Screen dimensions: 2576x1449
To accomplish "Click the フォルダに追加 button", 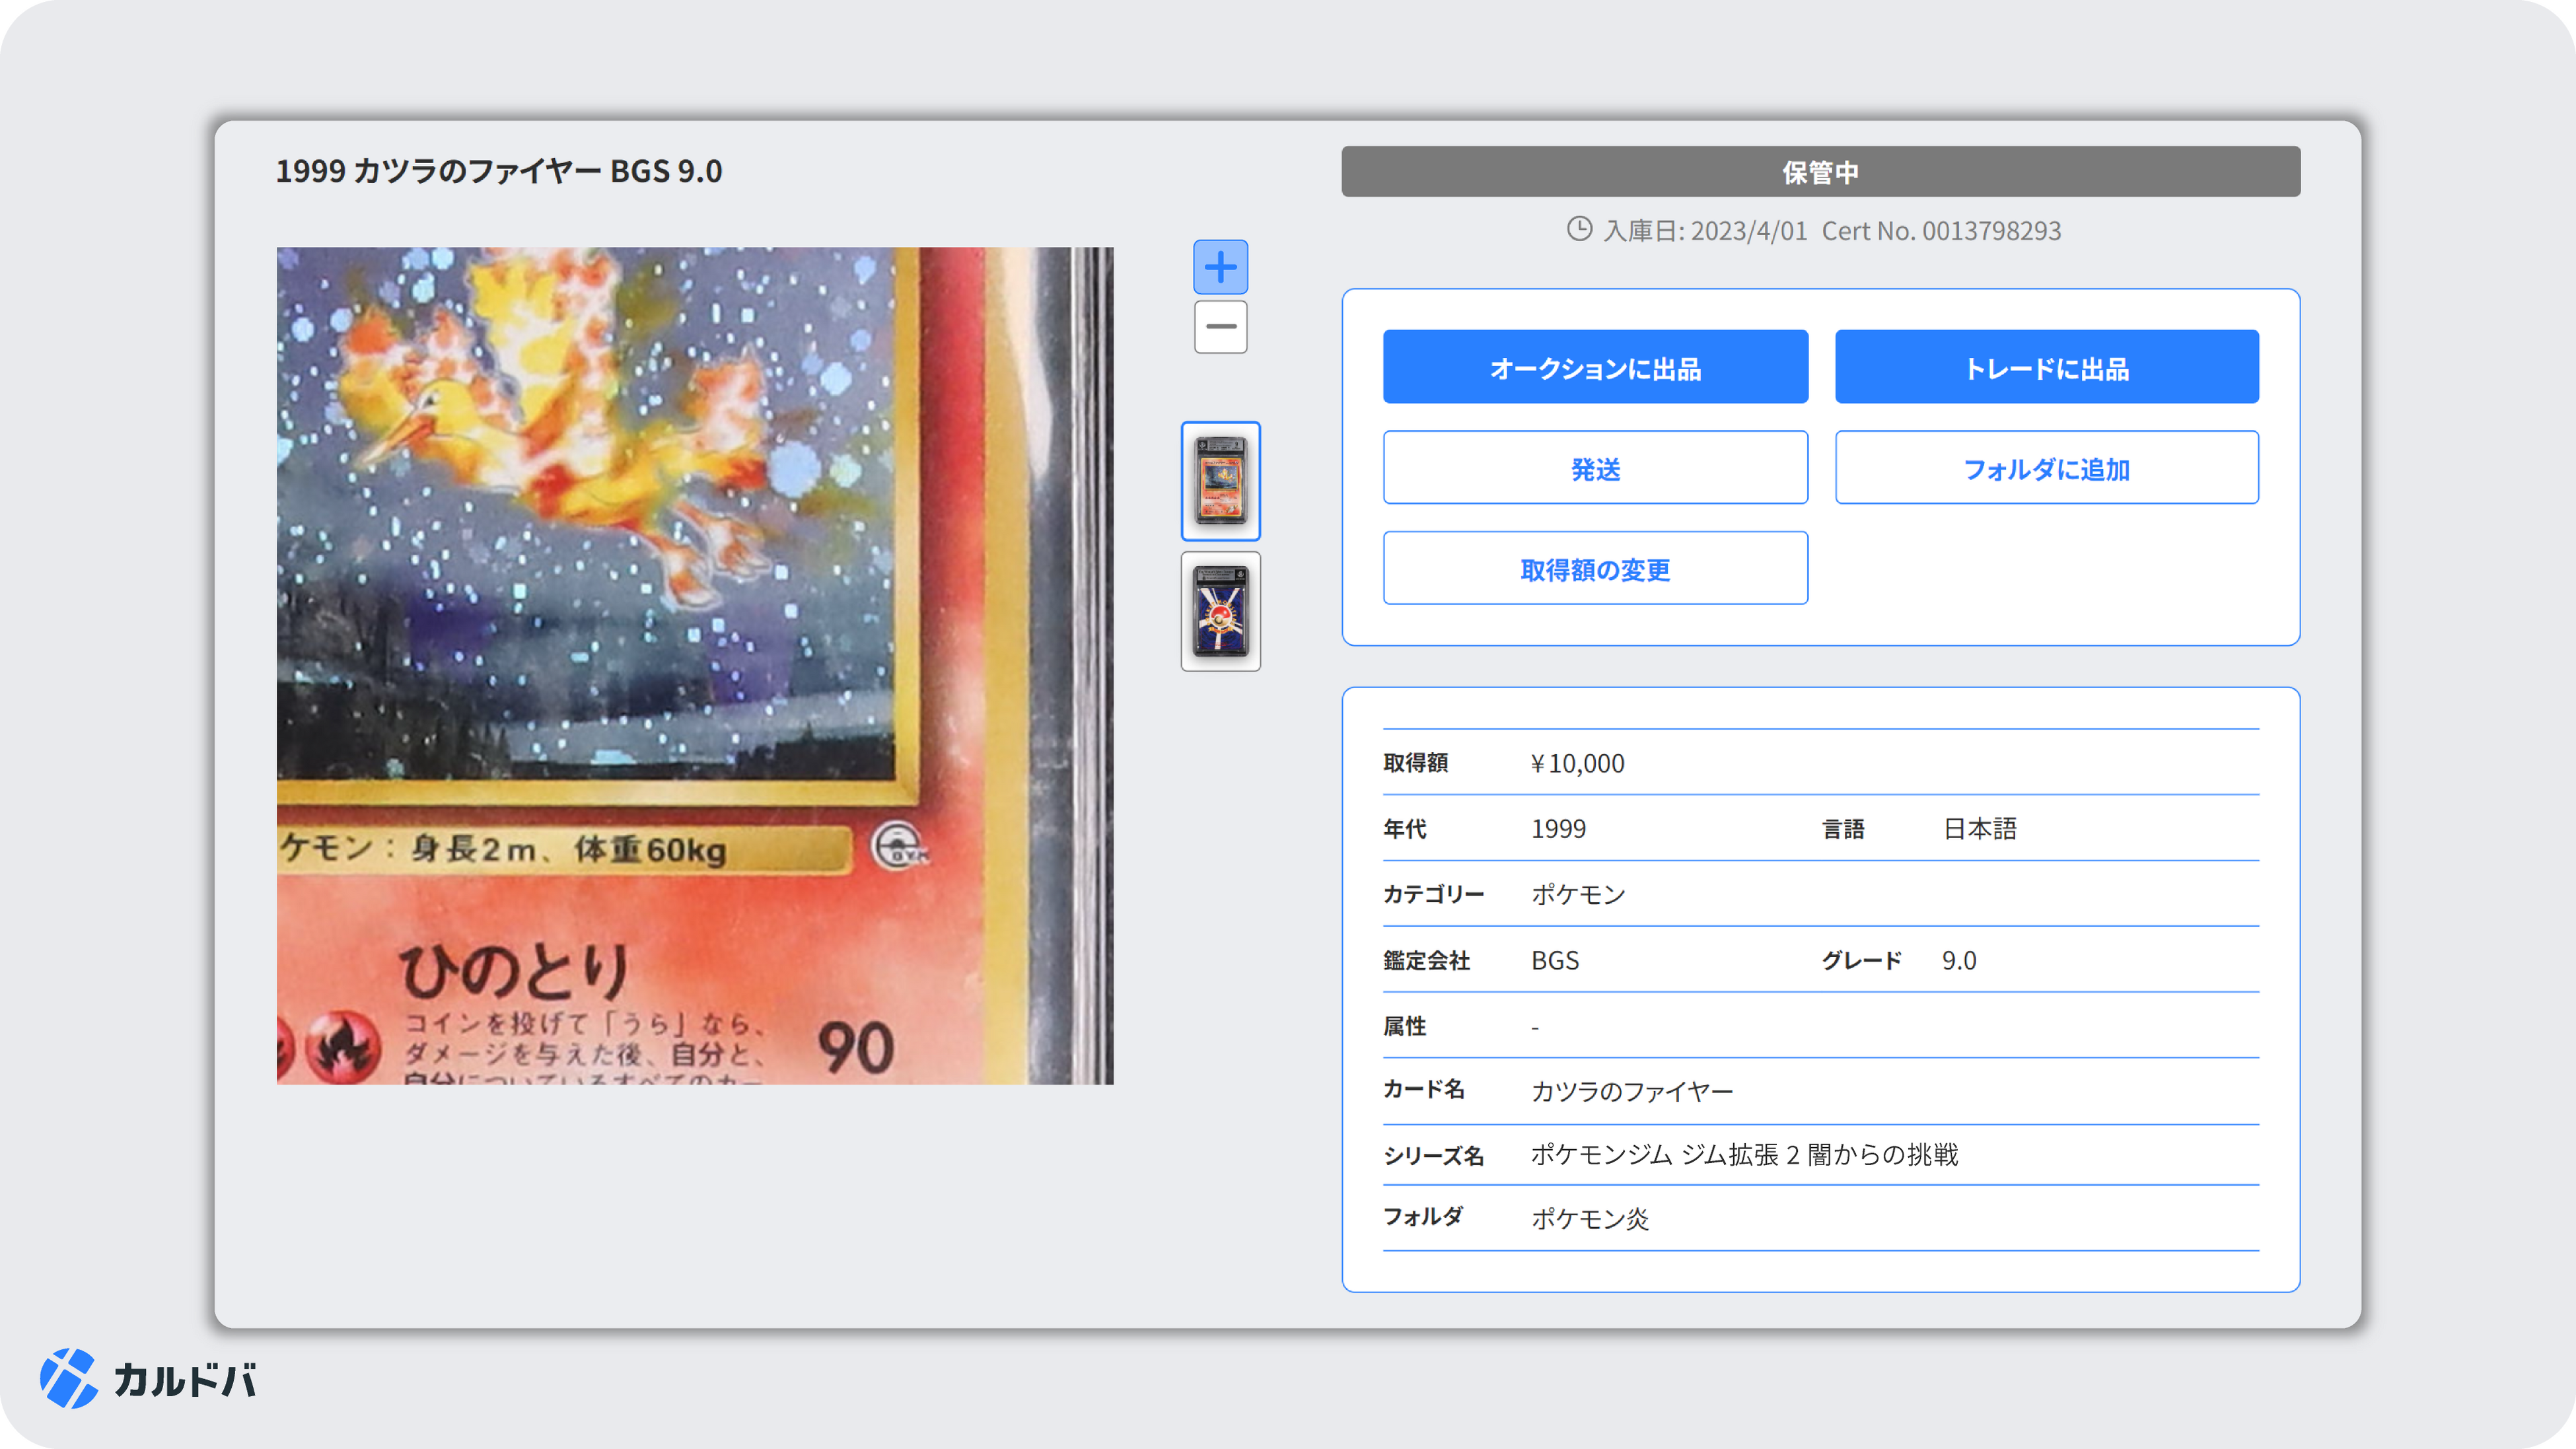I will (2046, 468).
